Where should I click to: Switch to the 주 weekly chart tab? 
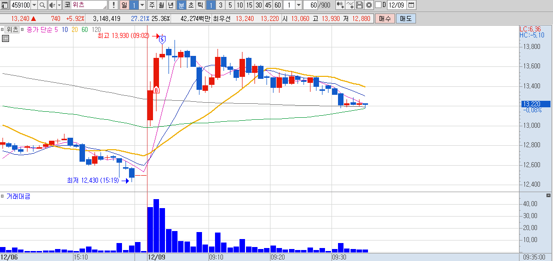tap(151, 5)
